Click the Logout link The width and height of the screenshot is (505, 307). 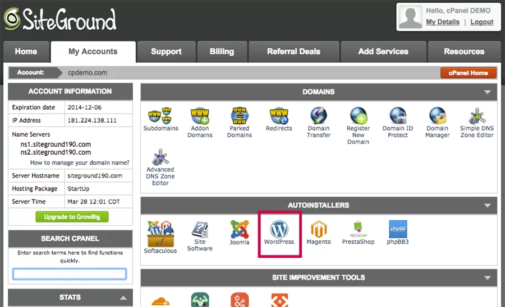pyautogui.click(x=482, y=22)
